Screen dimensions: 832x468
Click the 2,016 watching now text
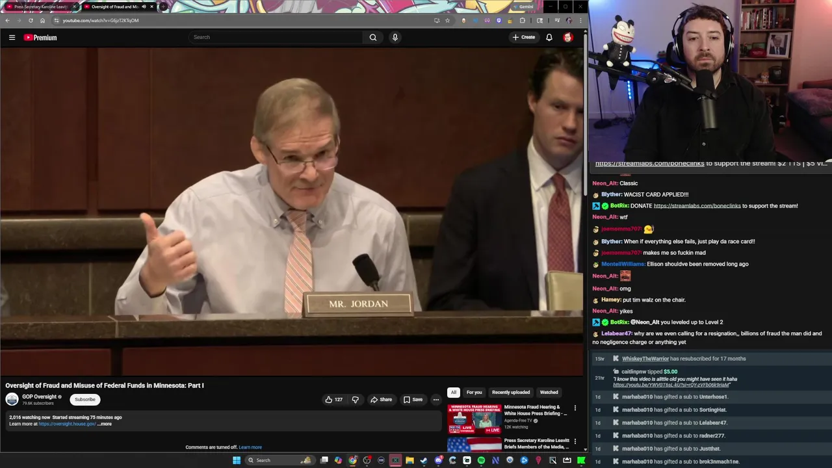point(29,417)
